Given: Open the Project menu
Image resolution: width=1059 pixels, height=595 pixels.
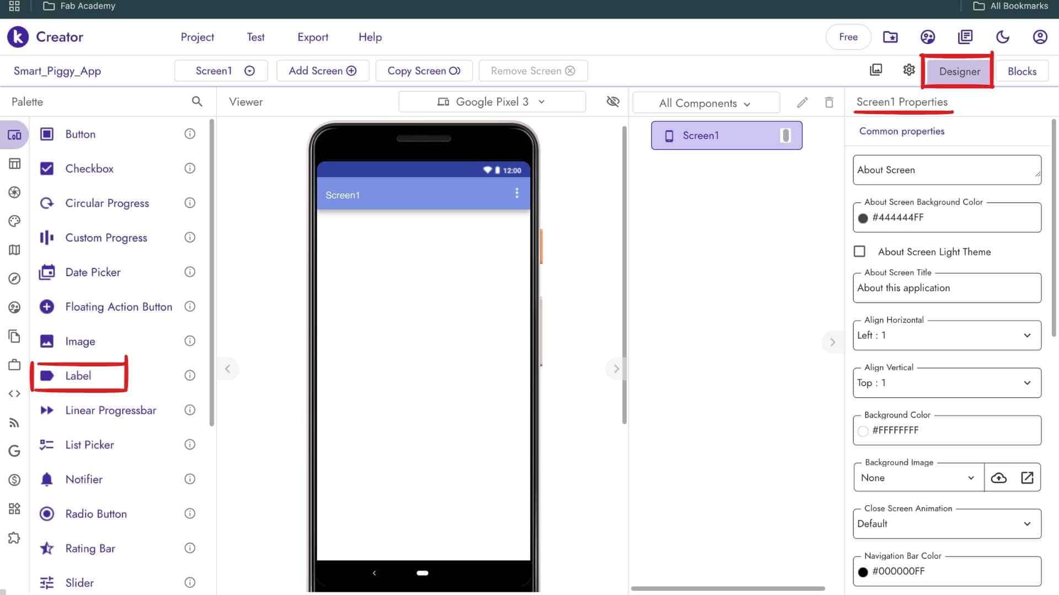Looking at the screenshot, I should point(197,37).
